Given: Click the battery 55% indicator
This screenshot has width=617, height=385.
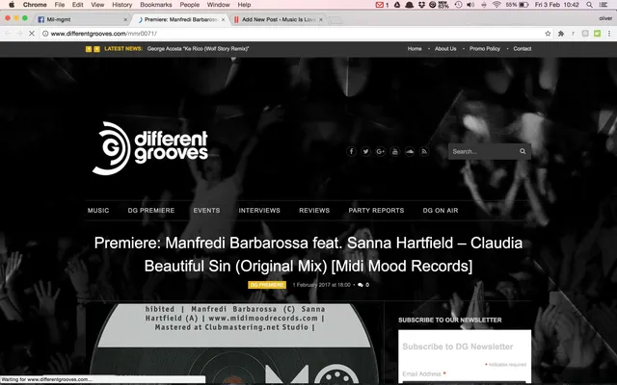Looking at the screenshot, I should 517,5.
